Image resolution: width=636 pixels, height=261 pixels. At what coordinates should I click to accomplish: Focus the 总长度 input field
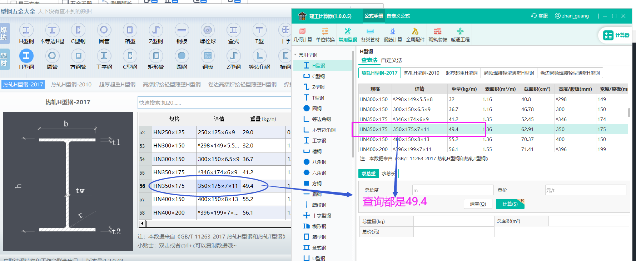coord(453,190)
